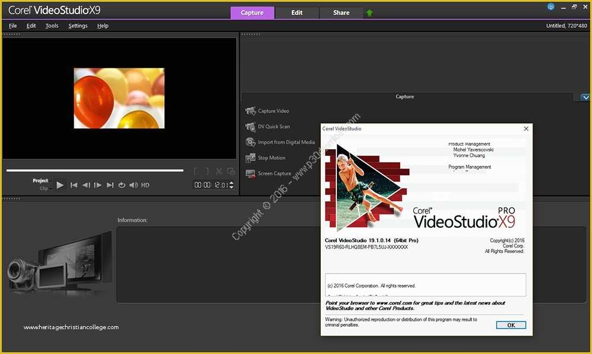Adjust the timecode stepper arrows
Image resolution: width=592 pixels, height=354 pixels.
(231, 185)
